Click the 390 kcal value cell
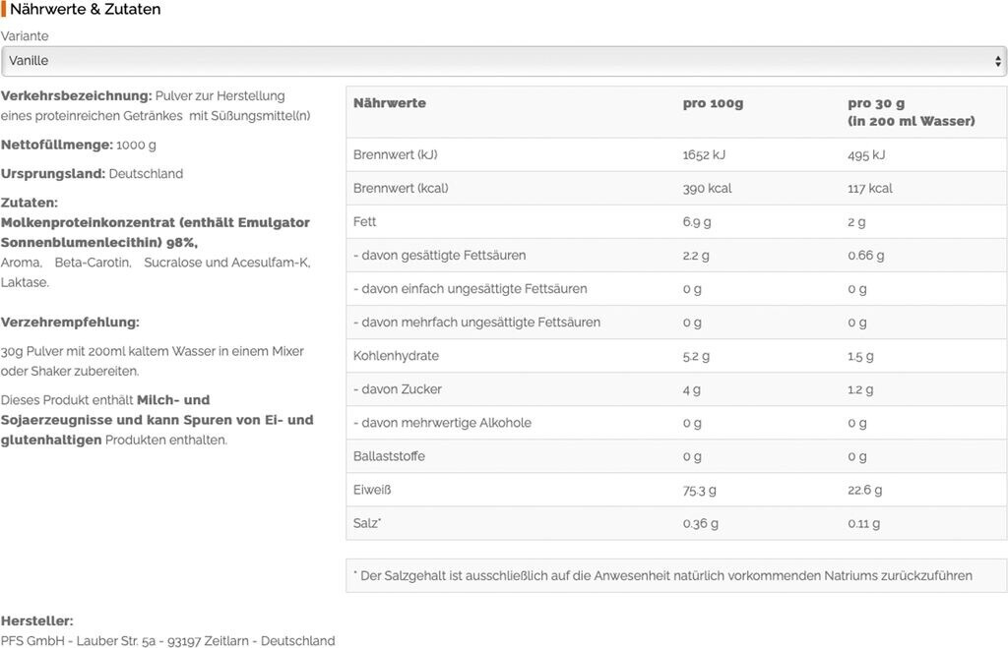 [x=707, y=189]
